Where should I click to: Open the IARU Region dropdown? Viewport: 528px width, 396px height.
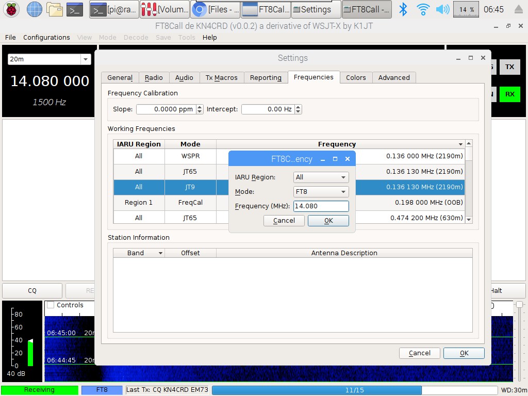click(321, 177)
